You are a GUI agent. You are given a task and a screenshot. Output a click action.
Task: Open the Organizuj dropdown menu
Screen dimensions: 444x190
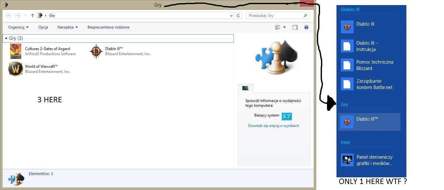click(x=18, y=27)
